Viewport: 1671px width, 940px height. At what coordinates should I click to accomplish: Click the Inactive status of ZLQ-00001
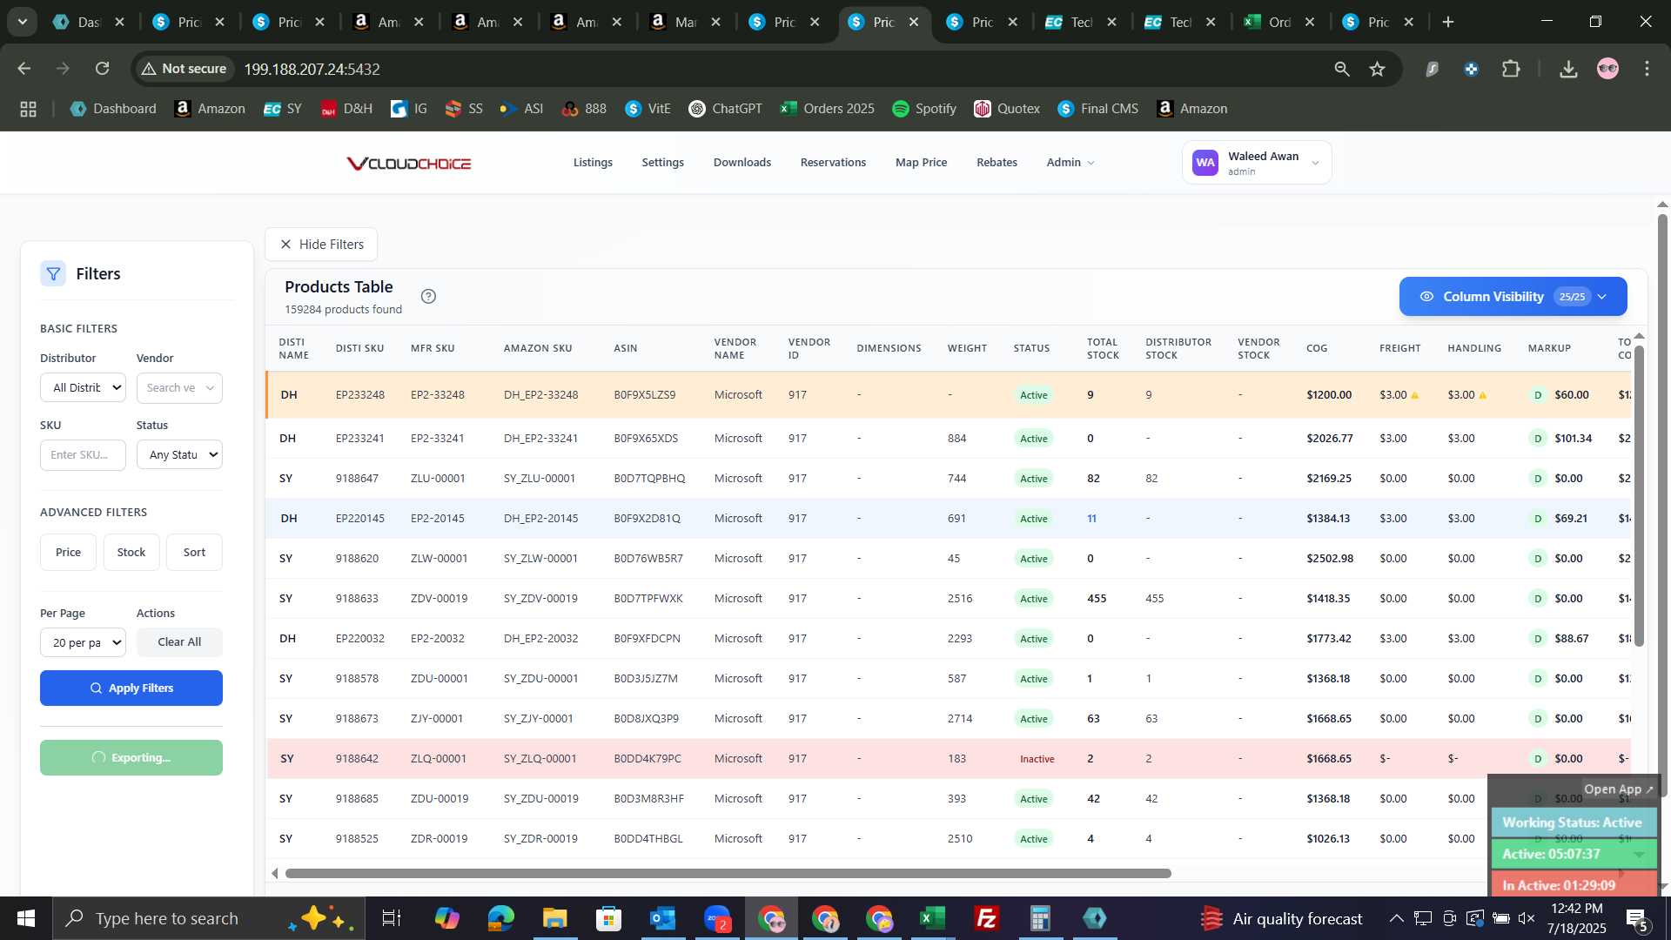1037,759
